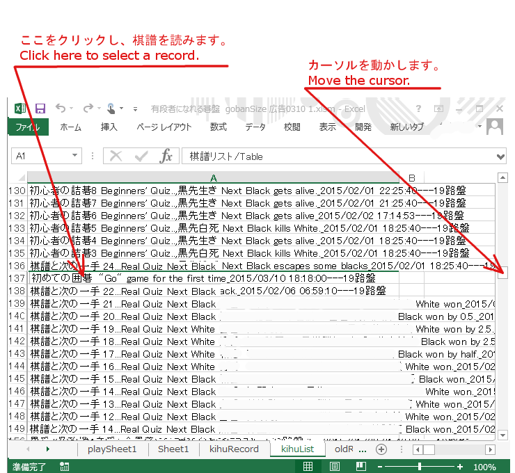Add a new sheet with plus icon
Image resolution: width=515 pixels, height=473 pixels.
click(381, 449)
